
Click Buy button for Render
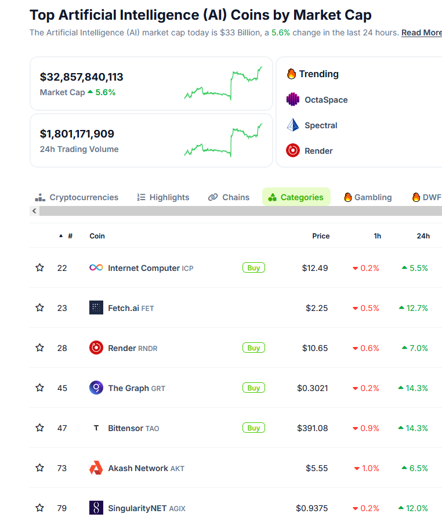click(253, 348)
